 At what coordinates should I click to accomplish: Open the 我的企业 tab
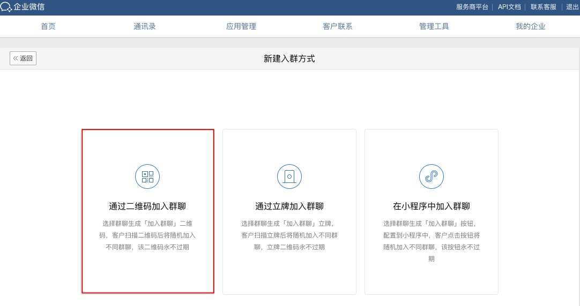(531, 26)
